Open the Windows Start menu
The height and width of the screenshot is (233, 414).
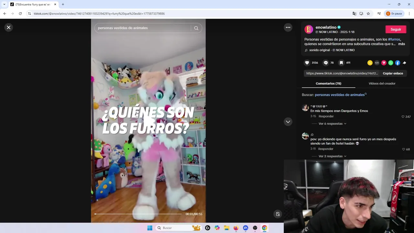tap(150, 228)
